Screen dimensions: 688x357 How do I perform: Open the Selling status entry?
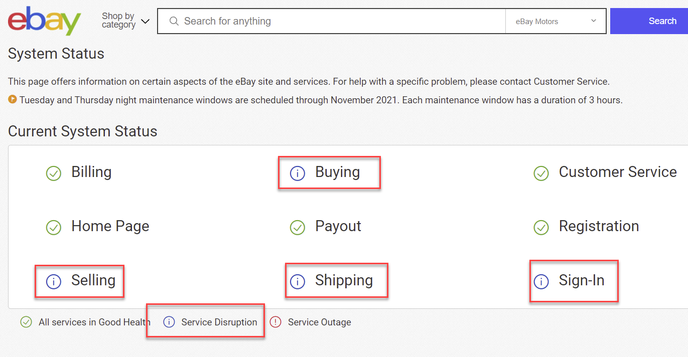pyautogui.click(x=93, y=281)
